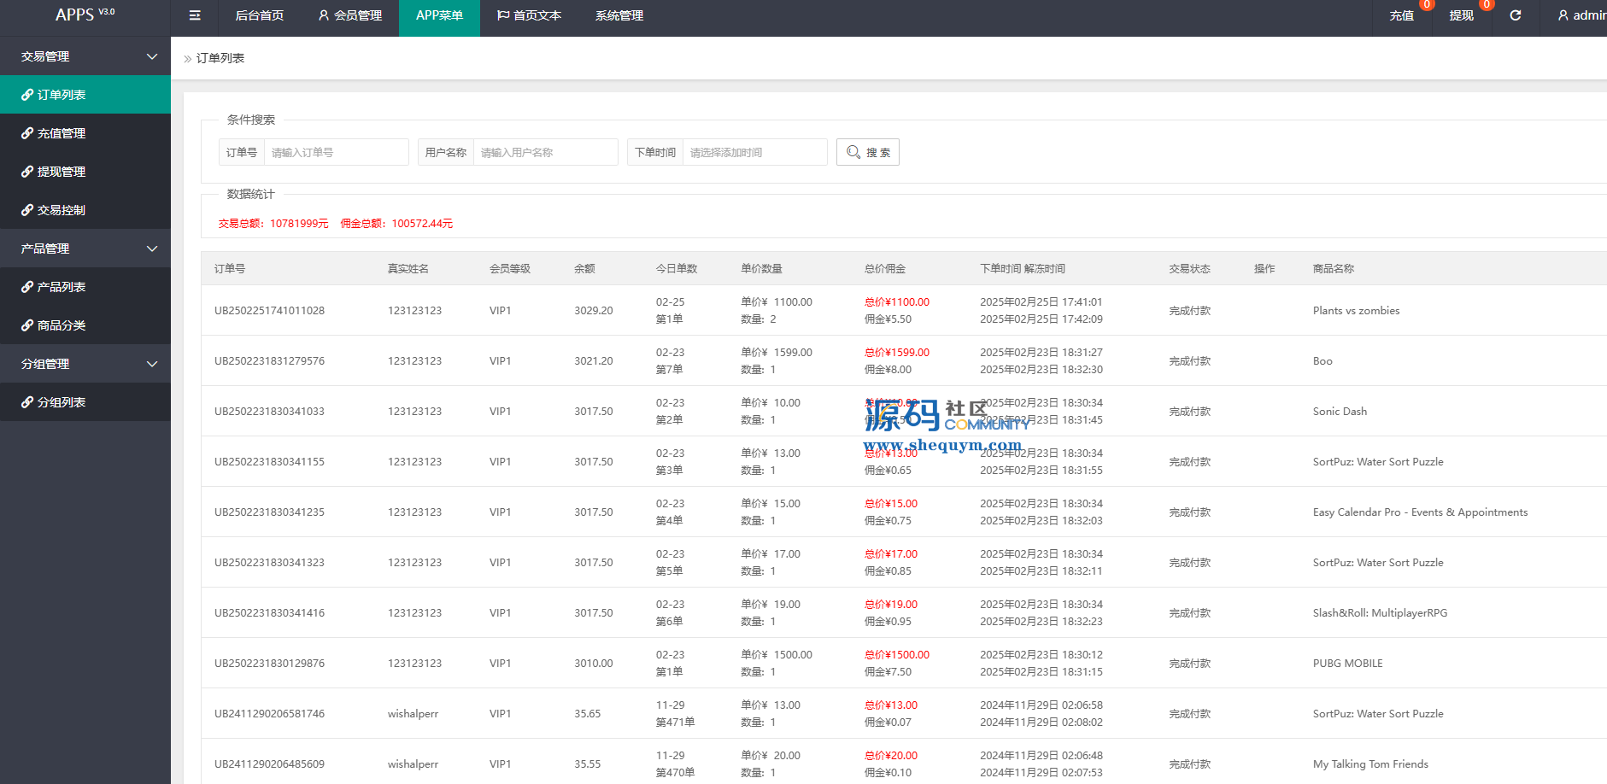This screenshot has height=784, width=1607.
Task: Open the 后台首页 top menu
Action: [260, 15]
